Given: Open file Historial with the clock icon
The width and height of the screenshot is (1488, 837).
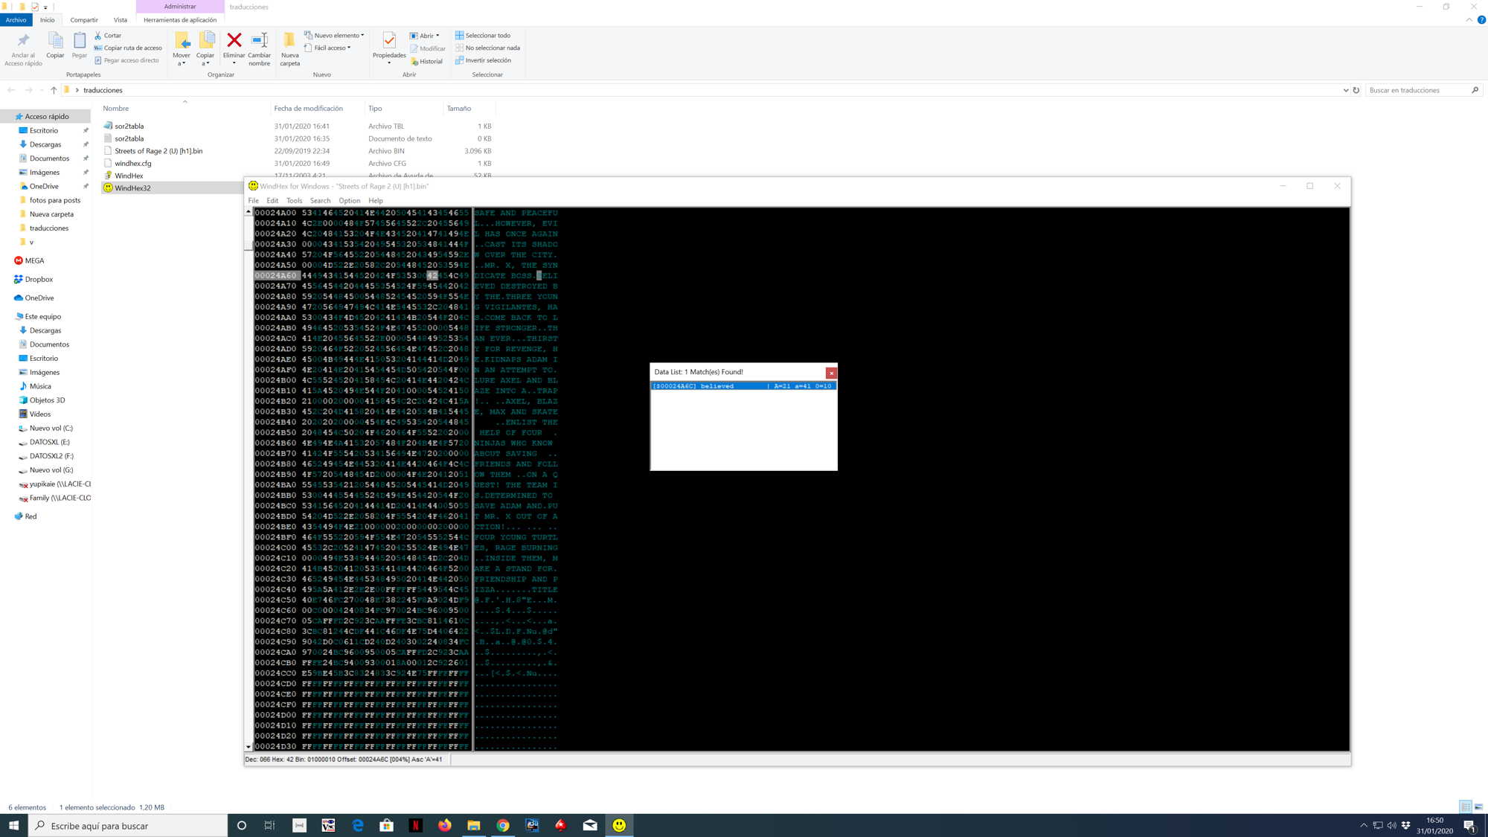Looking at the screenshot, I should 414,61.
